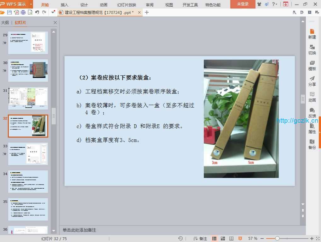Click the 未登录 login button
Image resolution: width=321 pixels, height=242 pixels.
[x=243, y=4]
